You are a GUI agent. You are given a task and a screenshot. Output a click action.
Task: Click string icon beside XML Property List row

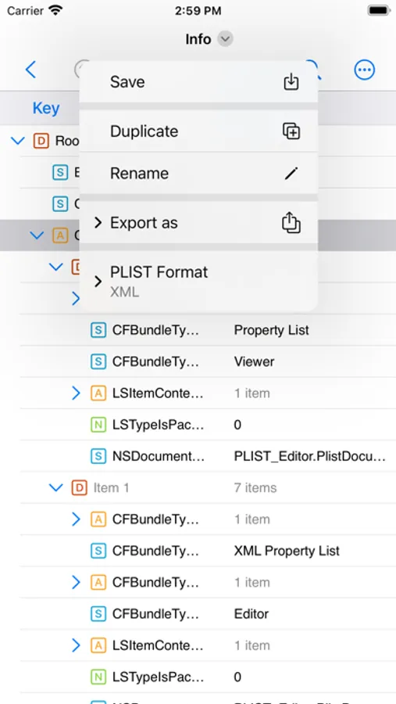coord(98,551)
